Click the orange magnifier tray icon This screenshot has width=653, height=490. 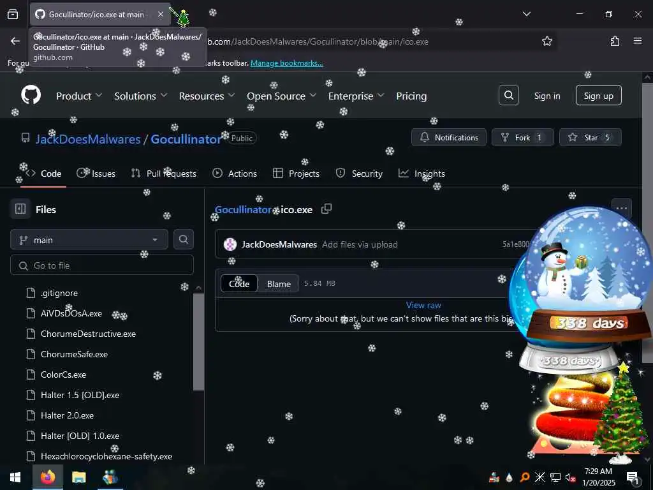point(525,477)
